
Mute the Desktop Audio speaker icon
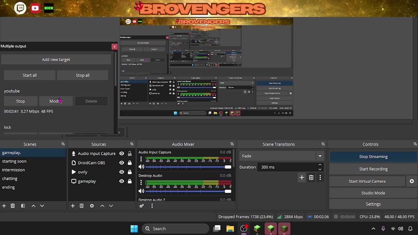click(x=141, y=191)
